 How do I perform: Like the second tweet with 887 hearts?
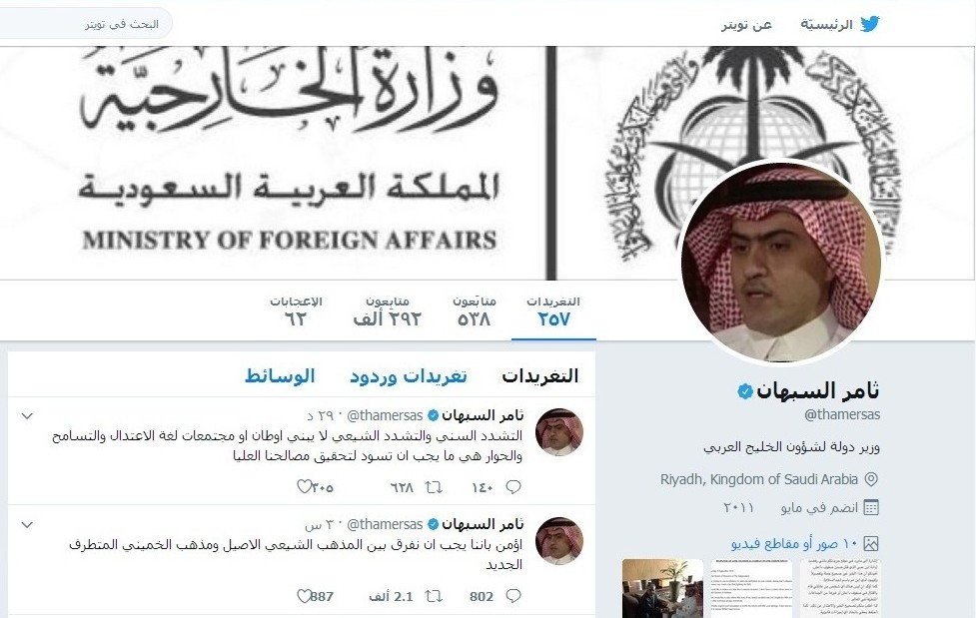pos(304,596)
